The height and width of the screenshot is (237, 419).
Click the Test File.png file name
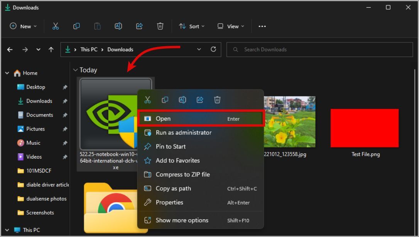(365, 154)
